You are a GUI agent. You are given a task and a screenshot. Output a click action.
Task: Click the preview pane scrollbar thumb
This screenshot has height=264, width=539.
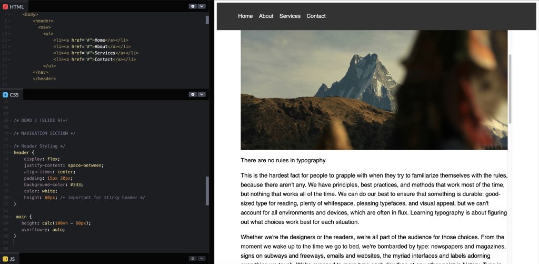pyautogui.click(x=510, y=89)
